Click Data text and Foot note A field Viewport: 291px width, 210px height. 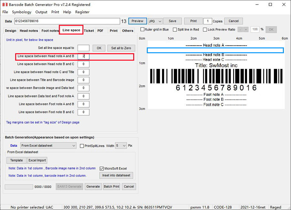(83, 96)
